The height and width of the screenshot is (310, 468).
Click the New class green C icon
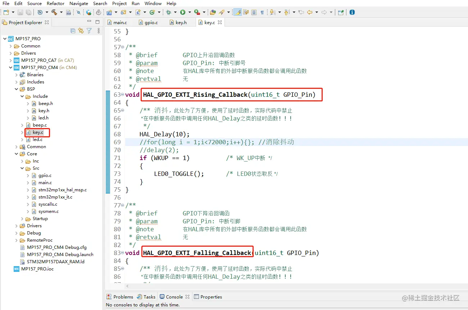click(152, 12)
